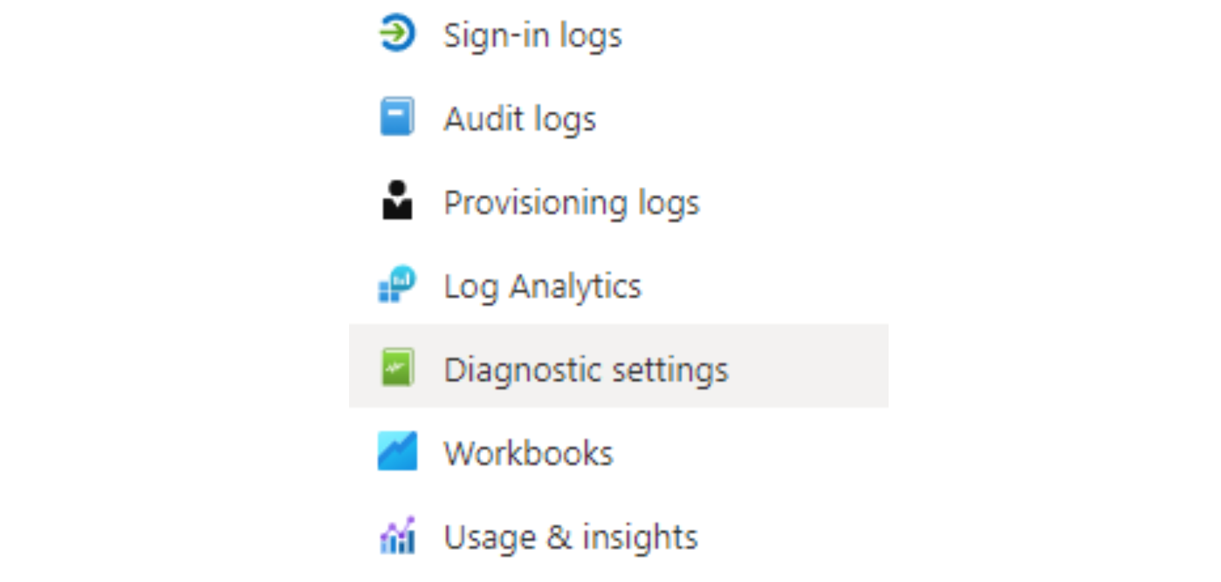The height and width of the screenshot is (582, 1221).
Task: Click the Provisioning logs label text
Action: [572, 203]
